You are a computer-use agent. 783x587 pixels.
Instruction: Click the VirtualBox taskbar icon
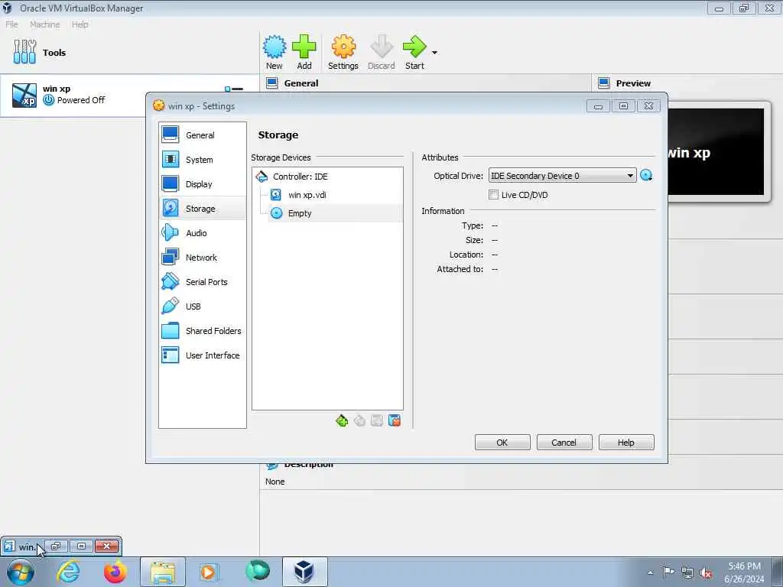304,572
